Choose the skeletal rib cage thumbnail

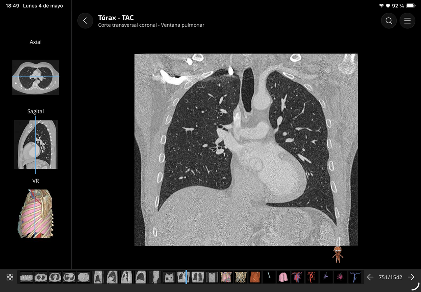point(241,277)
